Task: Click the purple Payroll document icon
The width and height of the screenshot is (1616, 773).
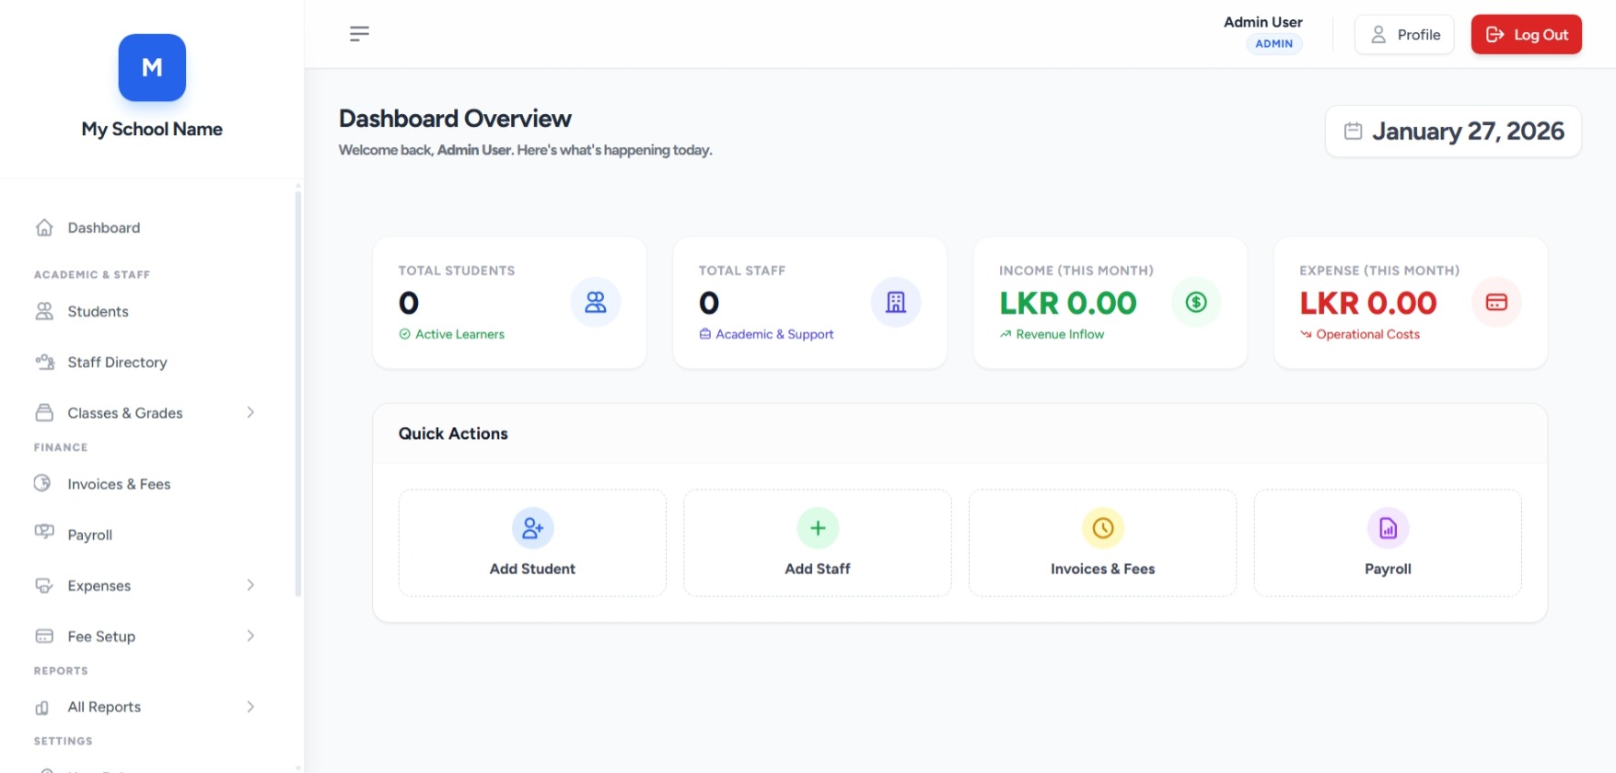Action: click(1388, 528)
